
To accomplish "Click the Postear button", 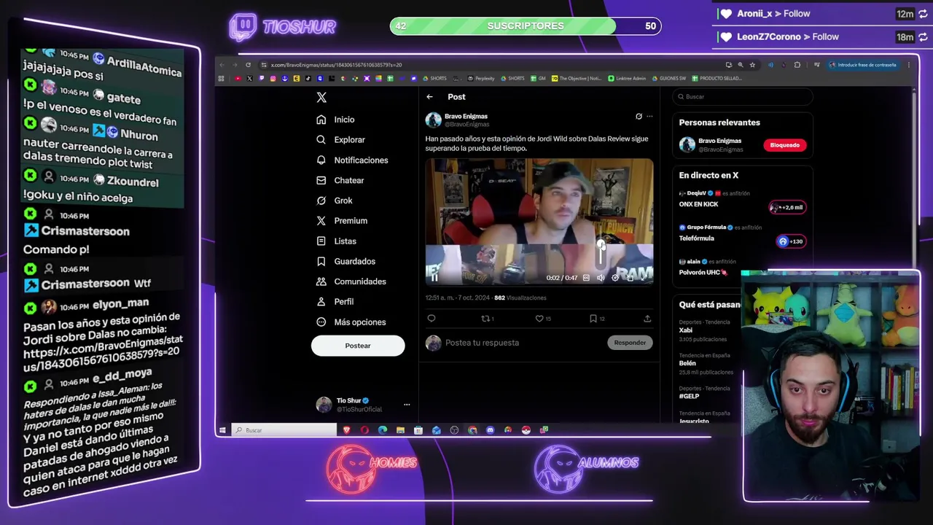I will pyautogui.click(x=358, y=346).
